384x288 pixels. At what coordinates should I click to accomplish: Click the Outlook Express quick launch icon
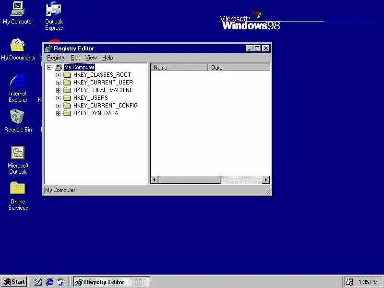click(x=61, y=282)
